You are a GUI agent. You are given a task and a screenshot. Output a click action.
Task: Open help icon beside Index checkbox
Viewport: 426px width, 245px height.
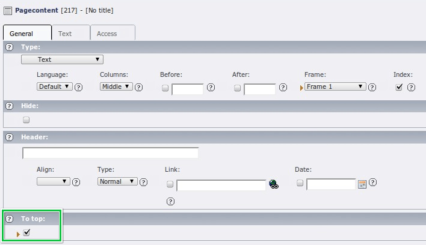(x=411, y=87)
